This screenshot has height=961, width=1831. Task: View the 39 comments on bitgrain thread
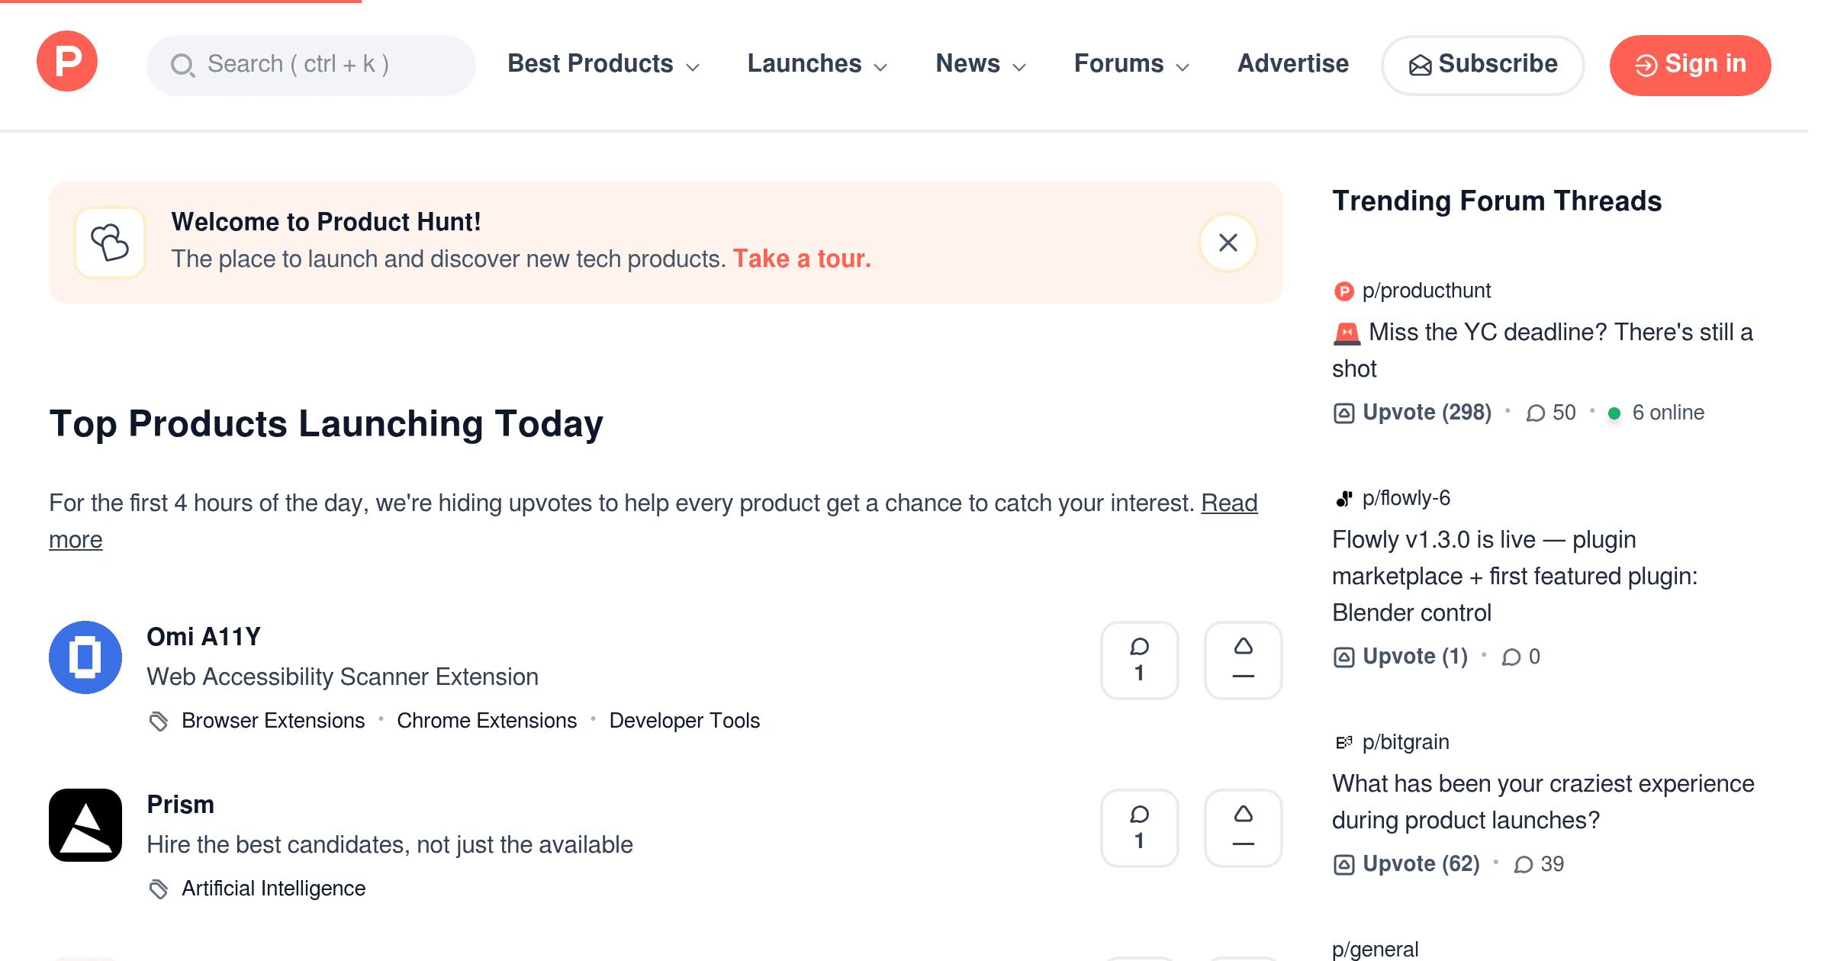[1539, 864]
